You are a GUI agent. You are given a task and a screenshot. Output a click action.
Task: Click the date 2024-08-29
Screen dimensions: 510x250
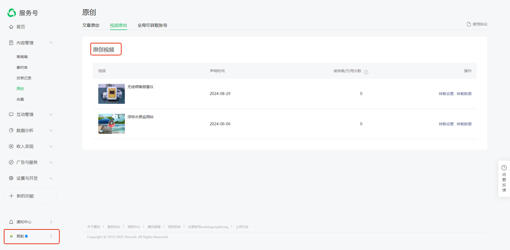click(x=220, y=94)
